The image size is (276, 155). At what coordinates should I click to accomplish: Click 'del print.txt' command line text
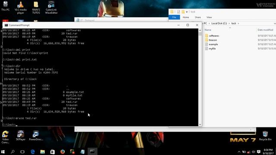[26, 59]
